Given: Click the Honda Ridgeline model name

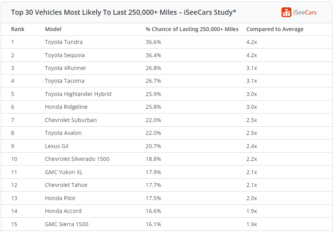Looking at the screenshot, I should coord(66,107).
